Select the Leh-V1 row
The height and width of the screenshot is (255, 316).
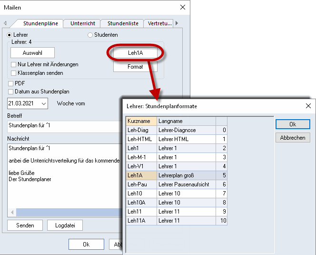tap(177, 166)
